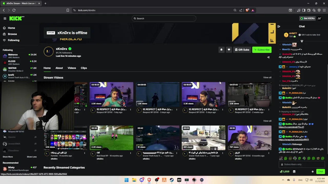Switch to the Clips tab

coord(84,68)
